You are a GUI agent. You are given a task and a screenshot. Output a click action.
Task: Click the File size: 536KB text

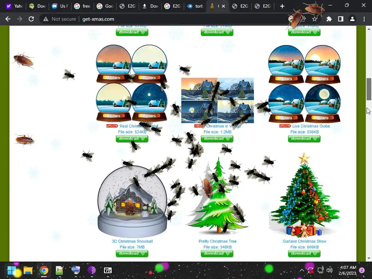click(x=305, y=132)
